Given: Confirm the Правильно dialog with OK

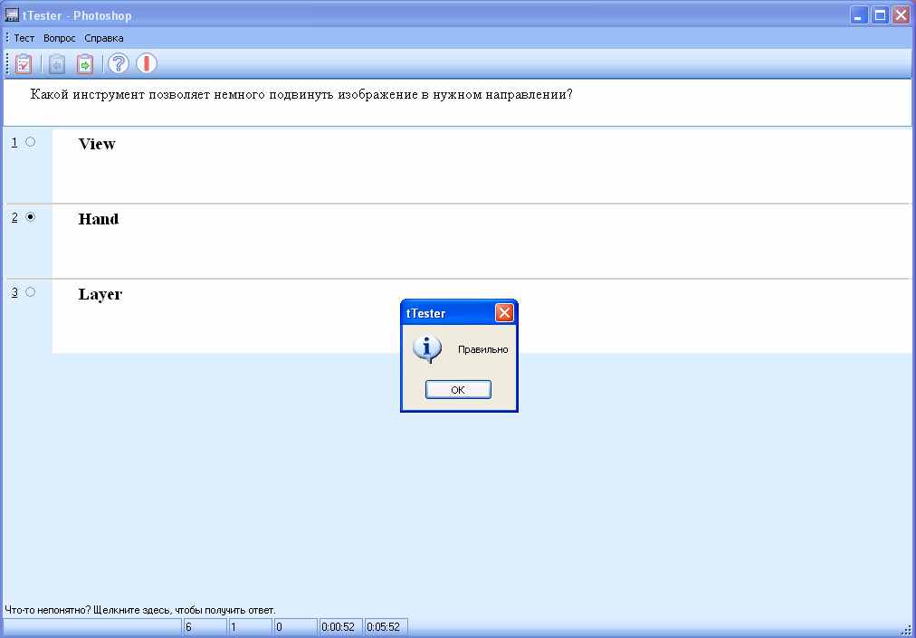Looking at the screenshot, I should pyautogui.click(x=458, y=390).
